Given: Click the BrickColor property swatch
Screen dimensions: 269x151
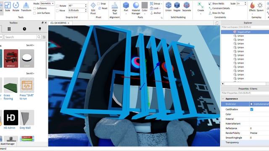Looking at the screenshot, I should (x=251, y=104).
